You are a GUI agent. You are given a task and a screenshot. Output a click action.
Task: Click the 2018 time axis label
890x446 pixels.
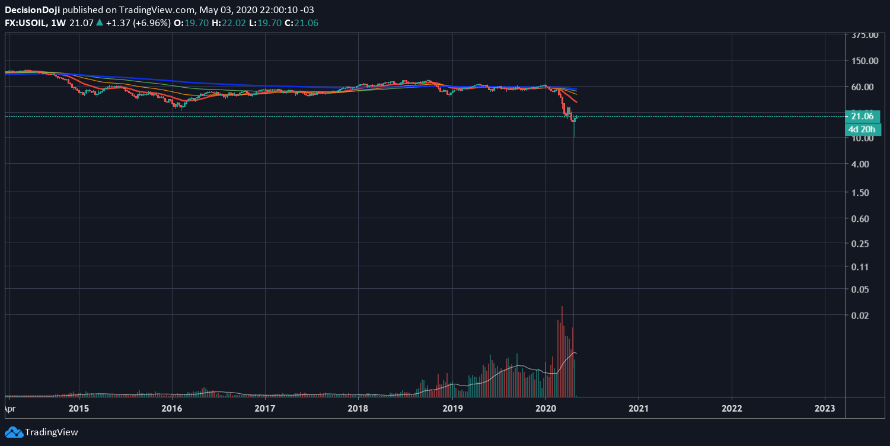coord(358,409)
